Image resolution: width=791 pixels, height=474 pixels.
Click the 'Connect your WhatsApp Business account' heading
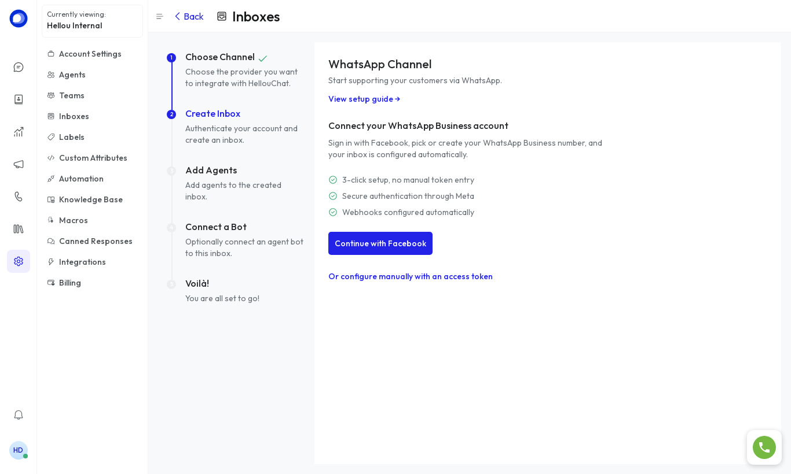(x=418, y=126)
